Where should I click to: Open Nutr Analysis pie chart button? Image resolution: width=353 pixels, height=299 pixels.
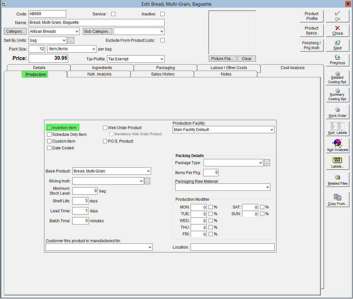(337, 146)
